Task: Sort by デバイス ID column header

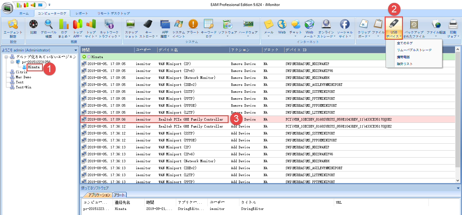Action: [369, 50]
